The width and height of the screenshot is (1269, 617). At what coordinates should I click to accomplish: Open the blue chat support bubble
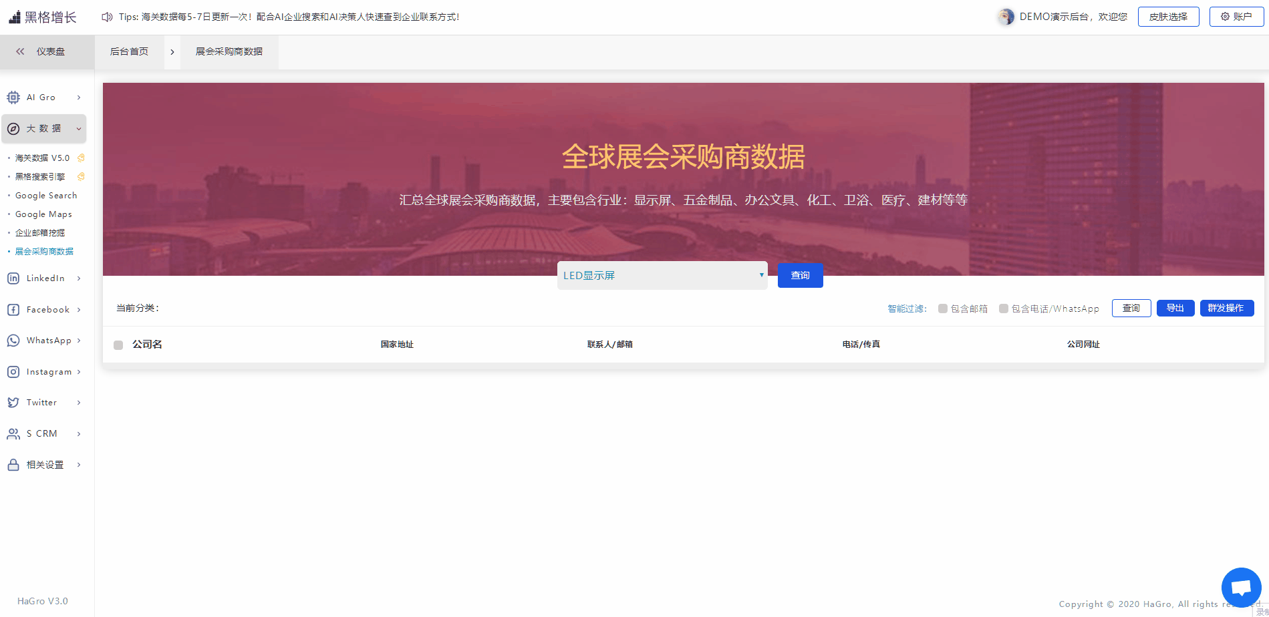click(x=1241, y=588)
